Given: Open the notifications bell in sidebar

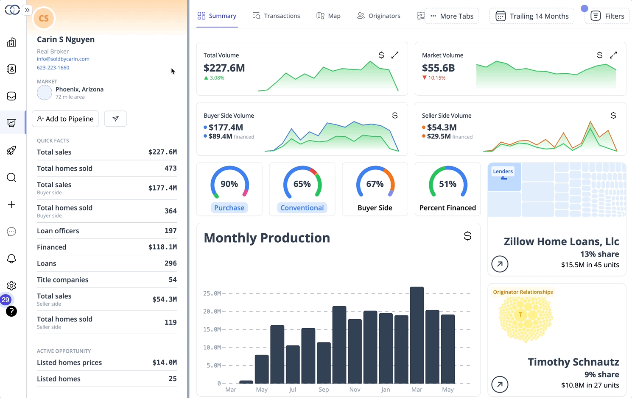Looking at the screenshot, I should click(x=11, y=259).
